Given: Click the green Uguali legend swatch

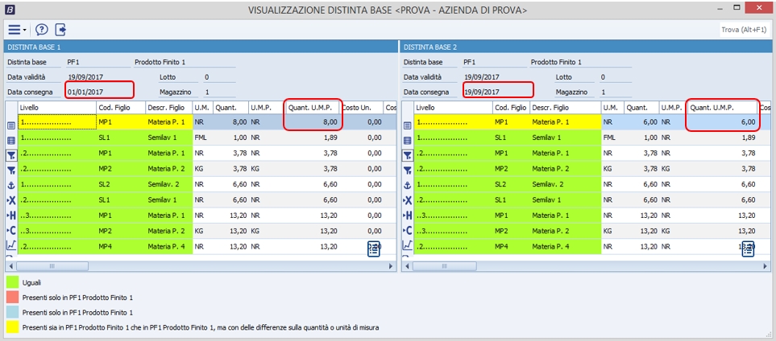Looking at the screenshot, I should click(x=12, y=283).
